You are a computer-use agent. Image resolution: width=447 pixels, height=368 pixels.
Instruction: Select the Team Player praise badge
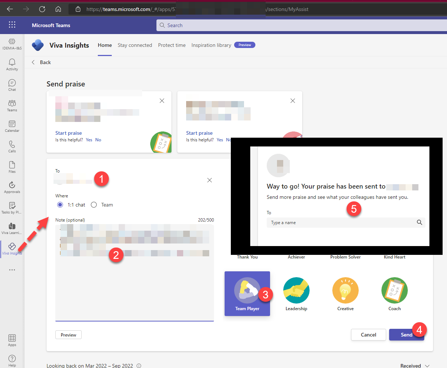[247, 294]
